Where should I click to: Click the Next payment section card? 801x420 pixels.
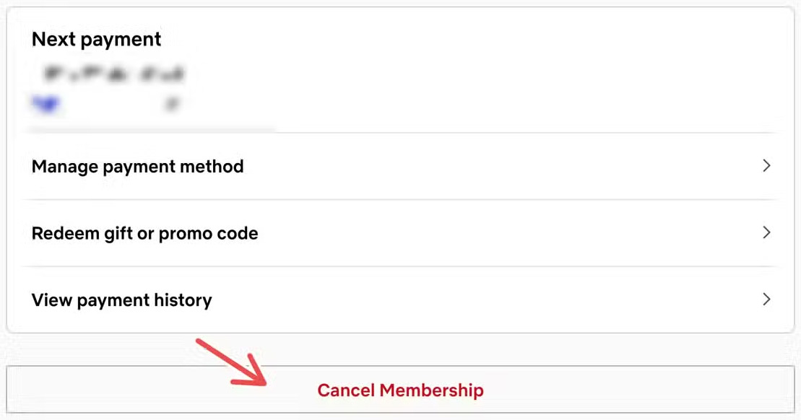point(400,79)
